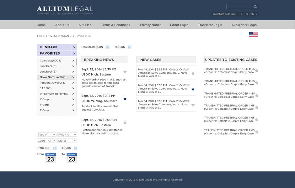Screen dimensions: 295x188
Task: Click the grid icon beside EN
Action: point(247,14)
